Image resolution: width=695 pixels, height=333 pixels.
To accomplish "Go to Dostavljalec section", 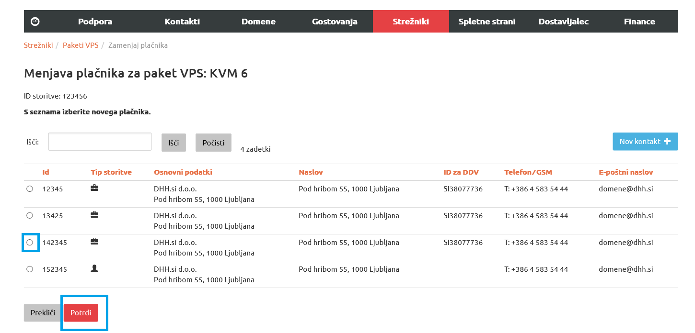I will coord(563,22).
